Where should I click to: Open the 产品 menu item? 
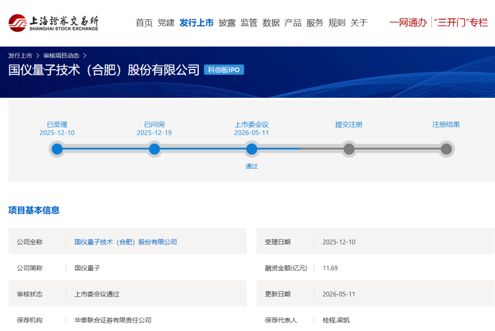click(x=293, y=23)
